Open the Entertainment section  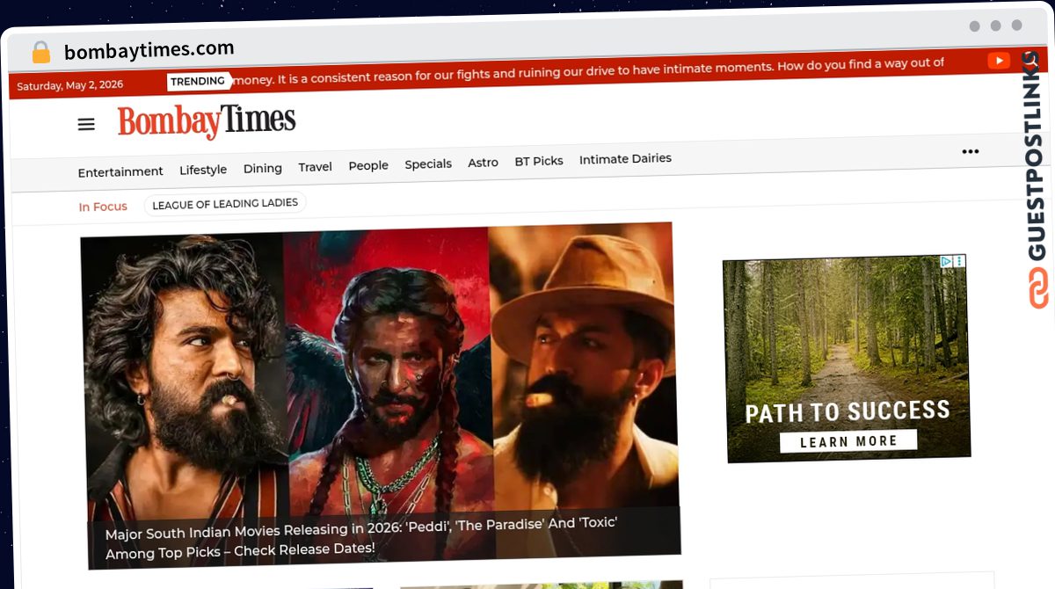(120, 171)
